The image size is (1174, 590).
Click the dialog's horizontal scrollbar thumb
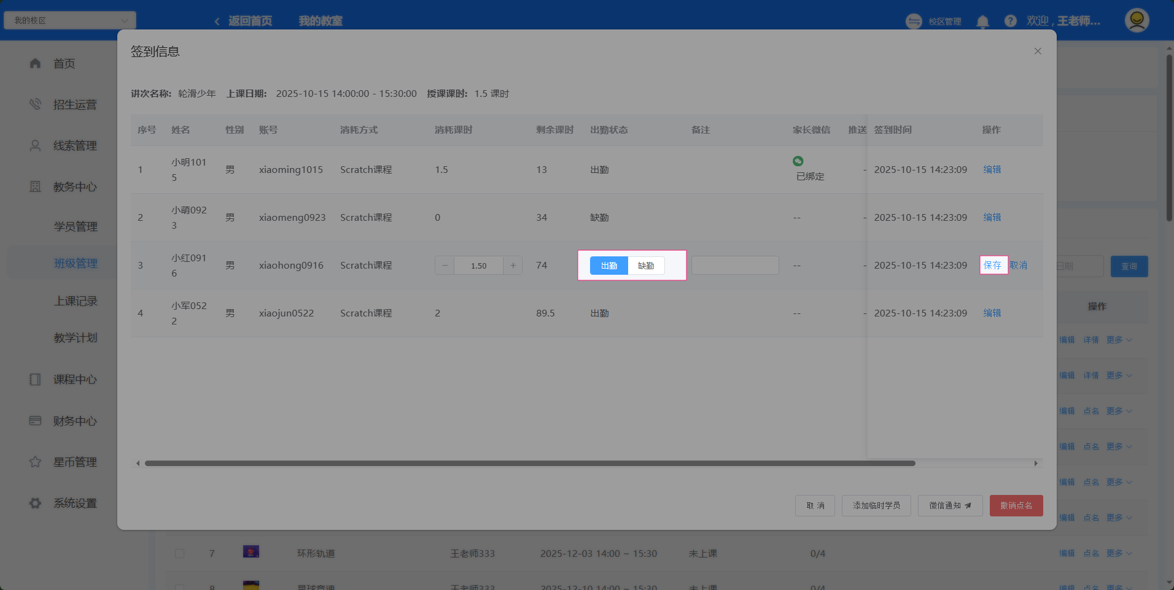530,464
